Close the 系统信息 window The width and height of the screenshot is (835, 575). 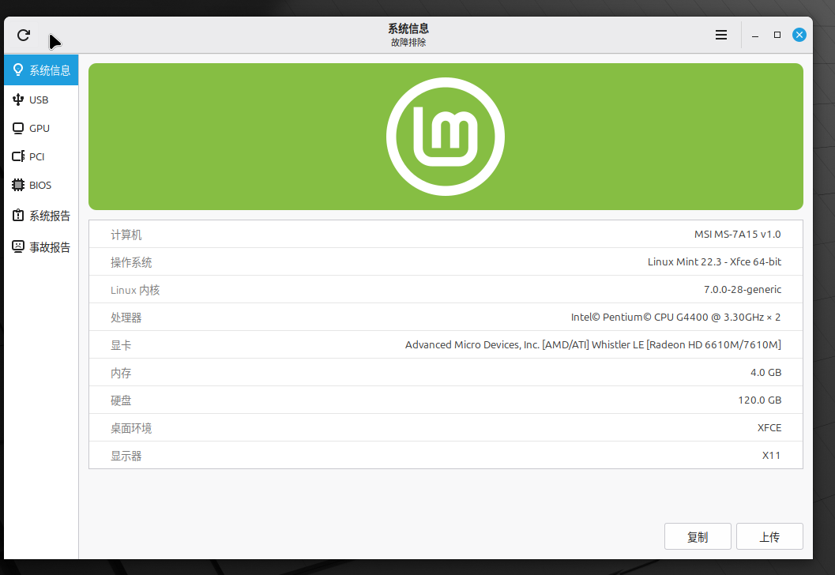pos(799,35)
